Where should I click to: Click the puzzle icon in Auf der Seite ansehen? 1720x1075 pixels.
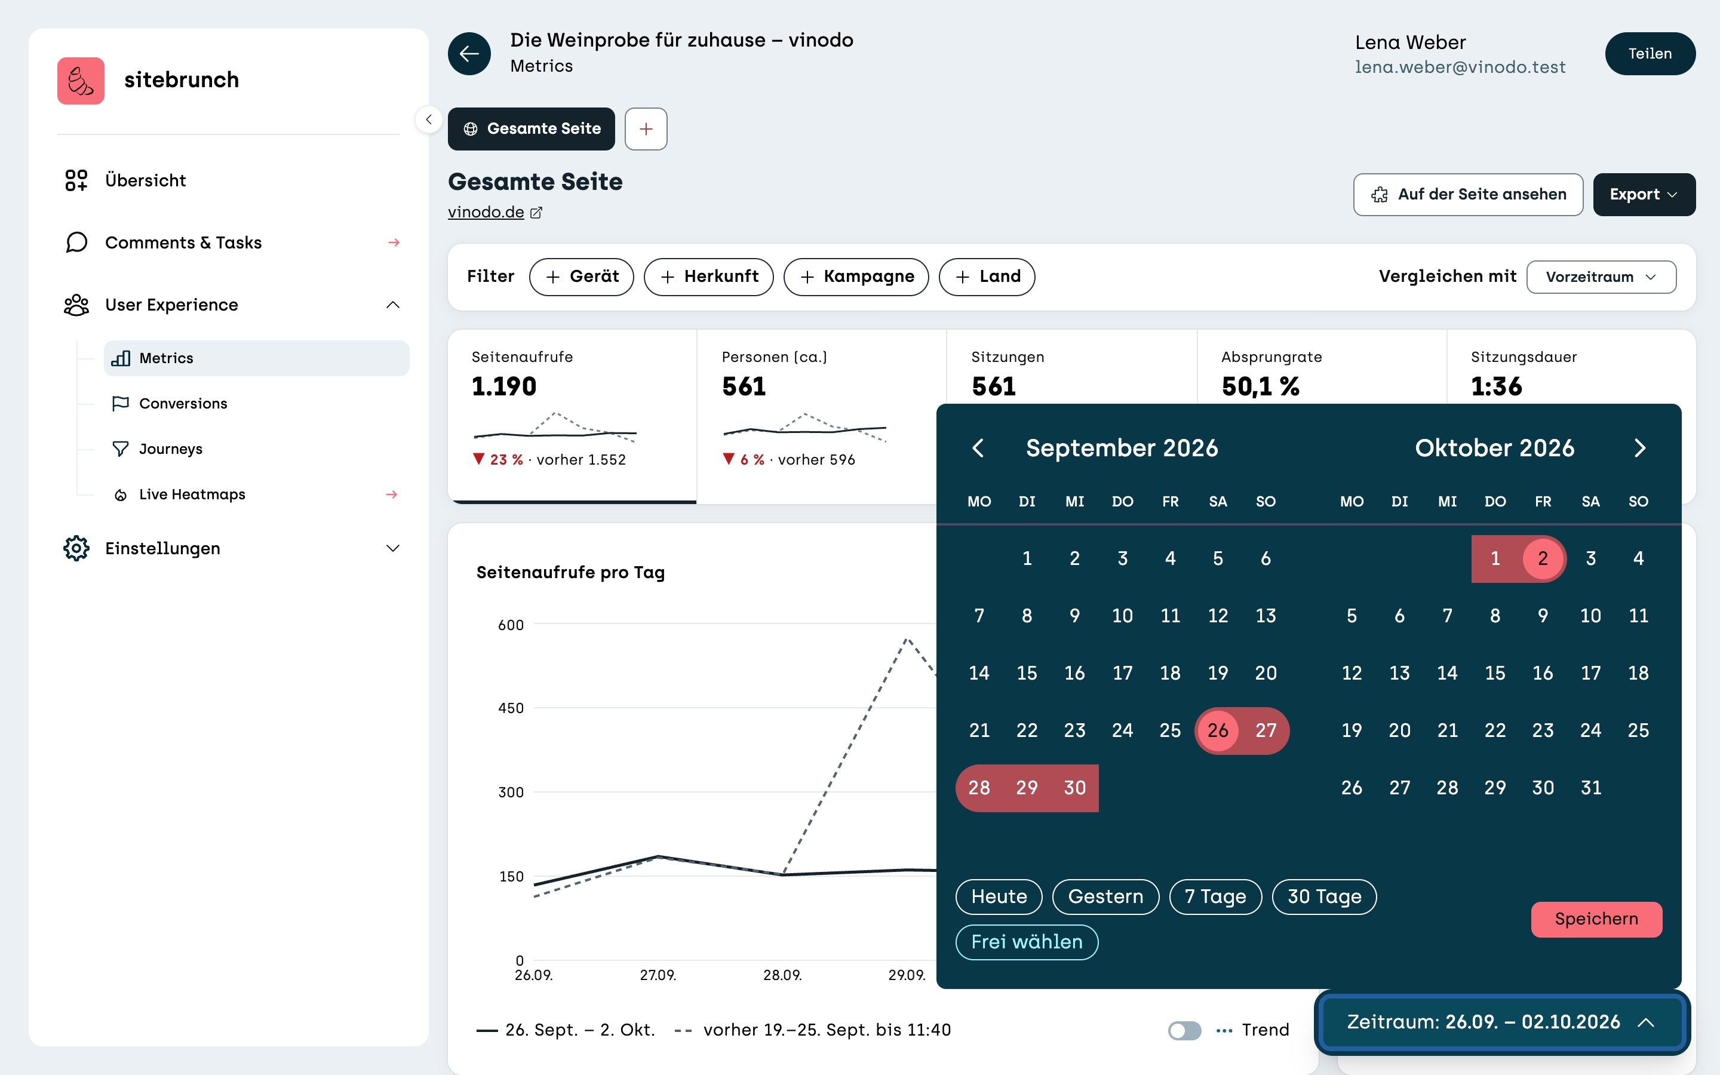1380,195
